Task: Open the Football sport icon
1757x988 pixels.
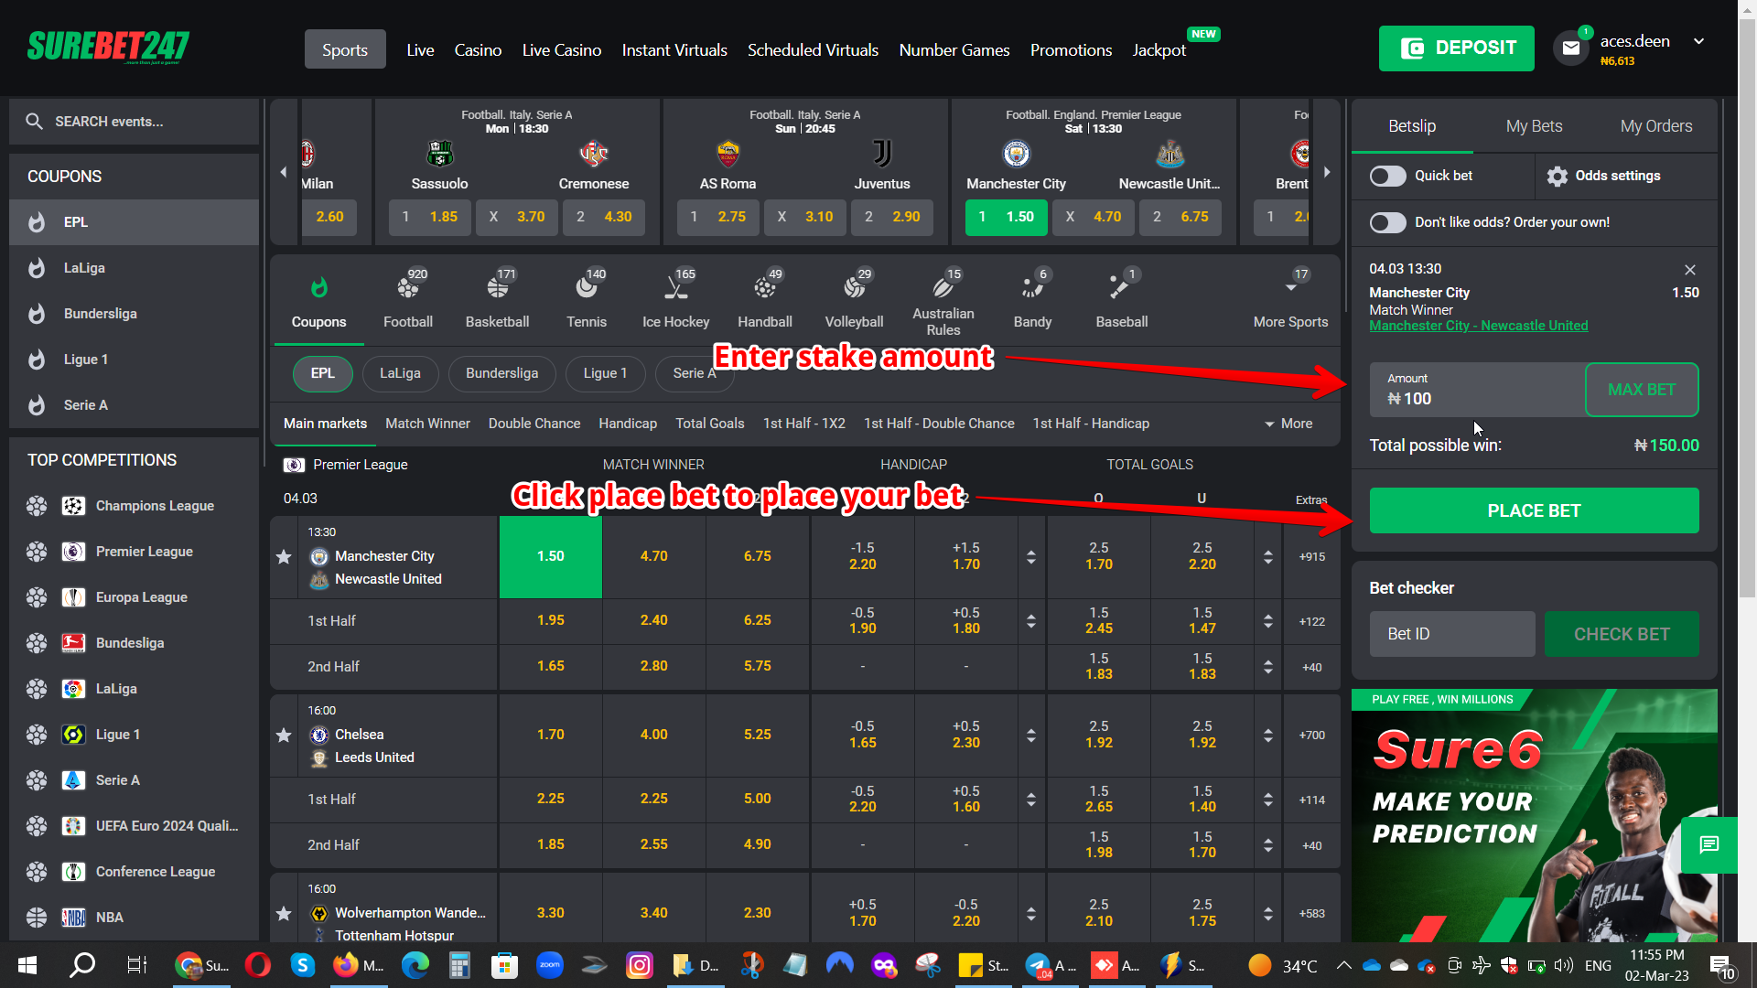Action: click(x=408, y=289)
